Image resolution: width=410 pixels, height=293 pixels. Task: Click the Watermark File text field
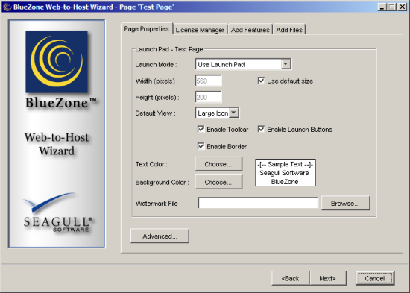258,203
